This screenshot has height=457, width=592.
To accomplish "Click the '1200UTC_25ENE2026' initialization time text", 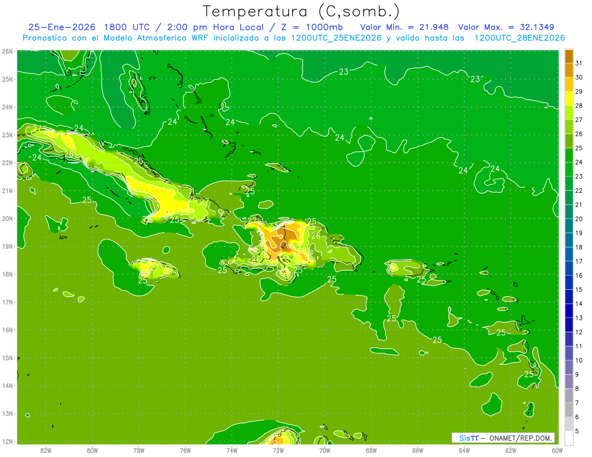I will pos(336,38).
